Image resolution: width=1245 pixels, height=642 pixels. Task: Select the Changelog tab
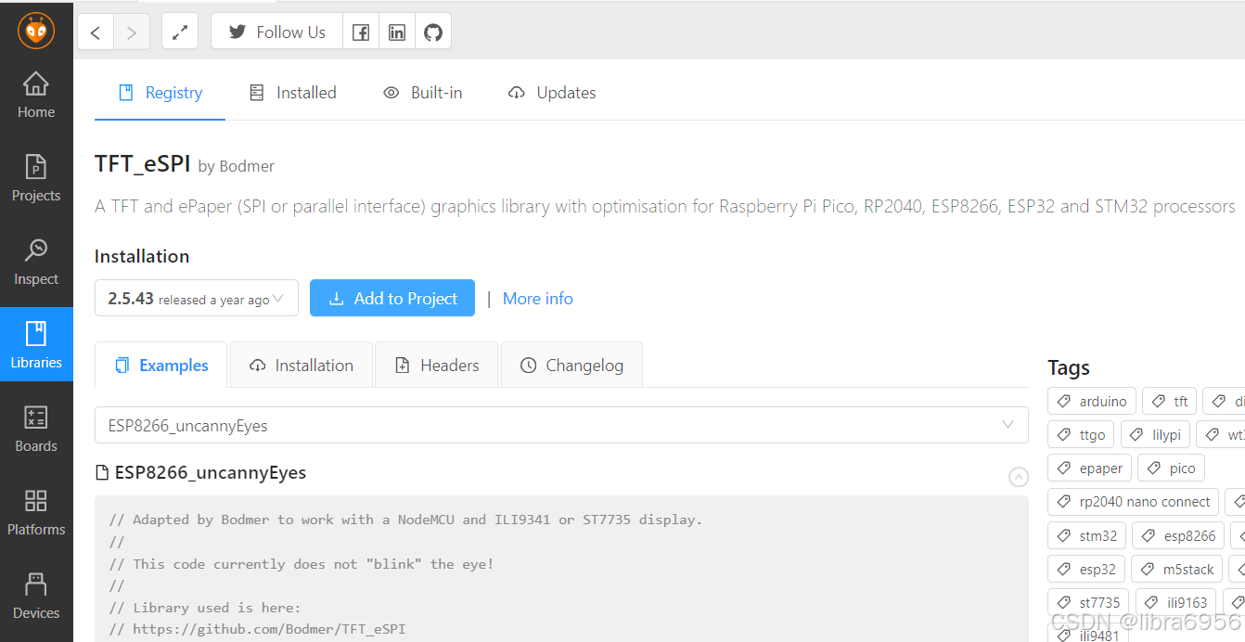pos(571,366)
